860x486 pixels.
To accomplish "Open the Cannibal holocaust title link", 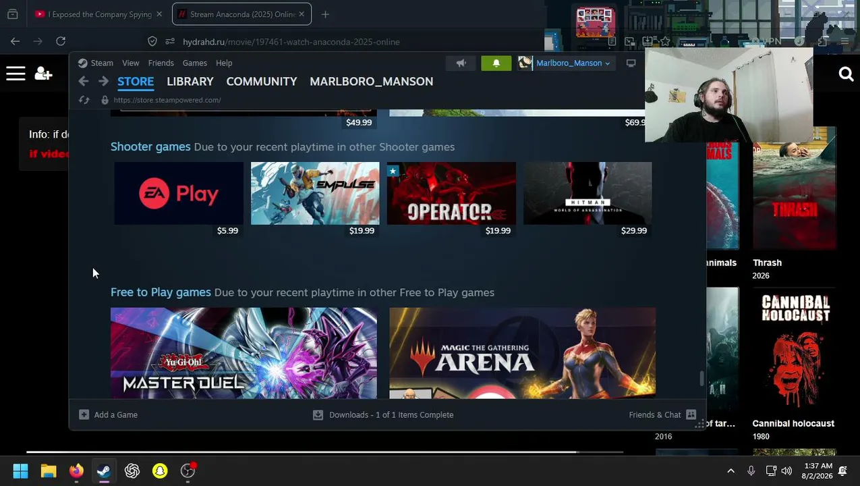I will [793, 423].
